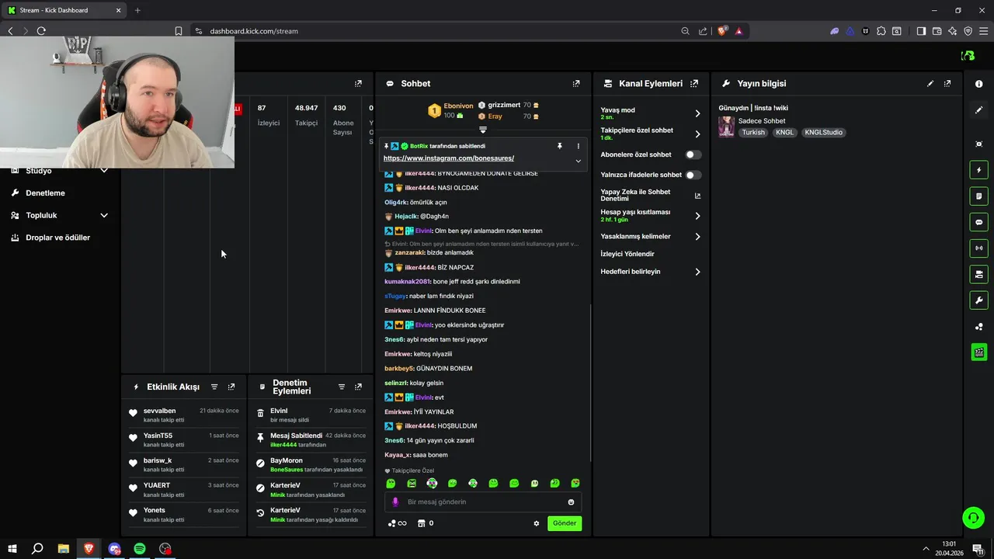Open filter options in Denetim Eylemleri
Image resolution: width=994 pixels, height=559 pixels.
[x=342, y=387]
